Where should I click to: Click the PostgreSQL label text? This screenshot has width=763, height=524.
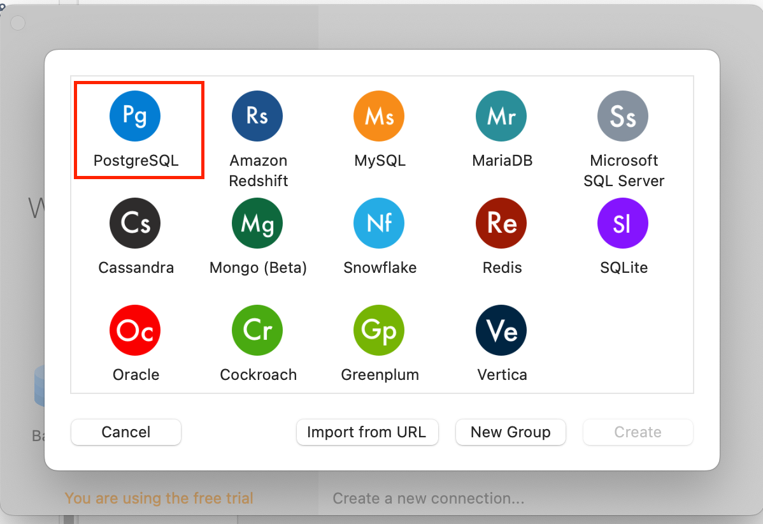tap(136, 161)
